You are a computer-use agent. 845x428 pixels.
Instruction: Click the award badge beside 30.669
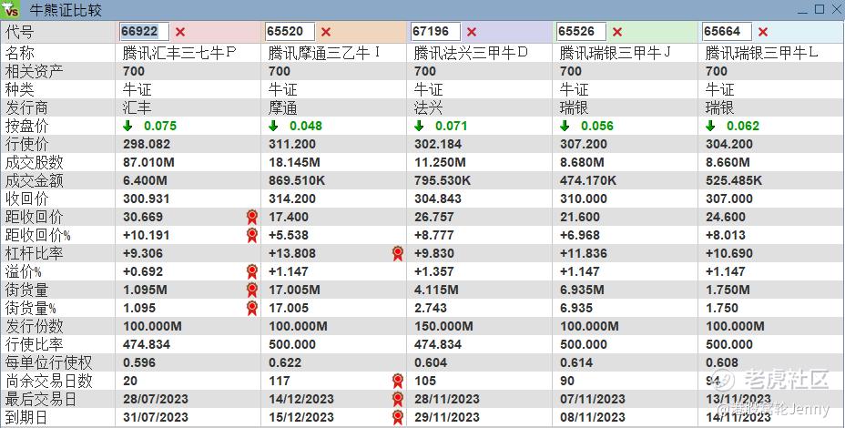click(x=251, y=217)
